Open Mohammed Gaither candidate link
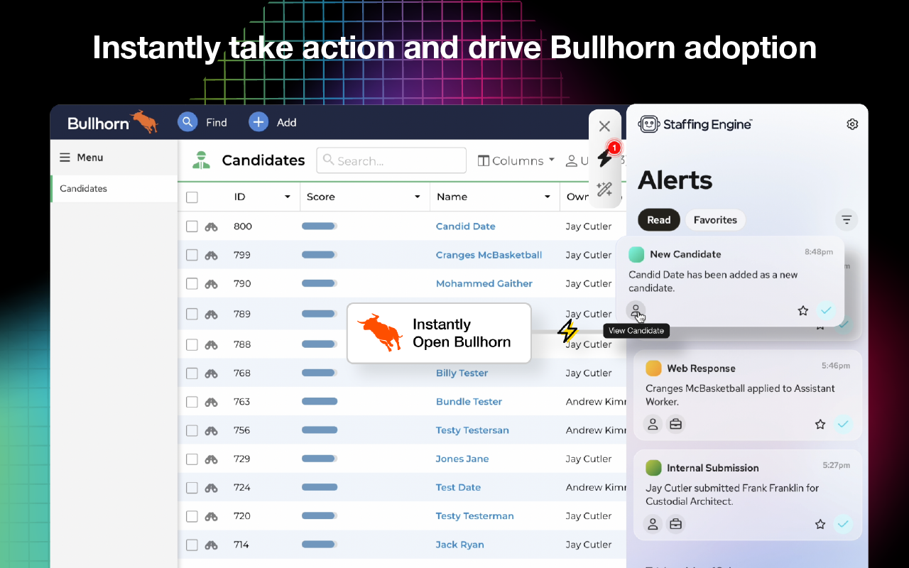The image size is (909, 568). click(x=484, y=283)
